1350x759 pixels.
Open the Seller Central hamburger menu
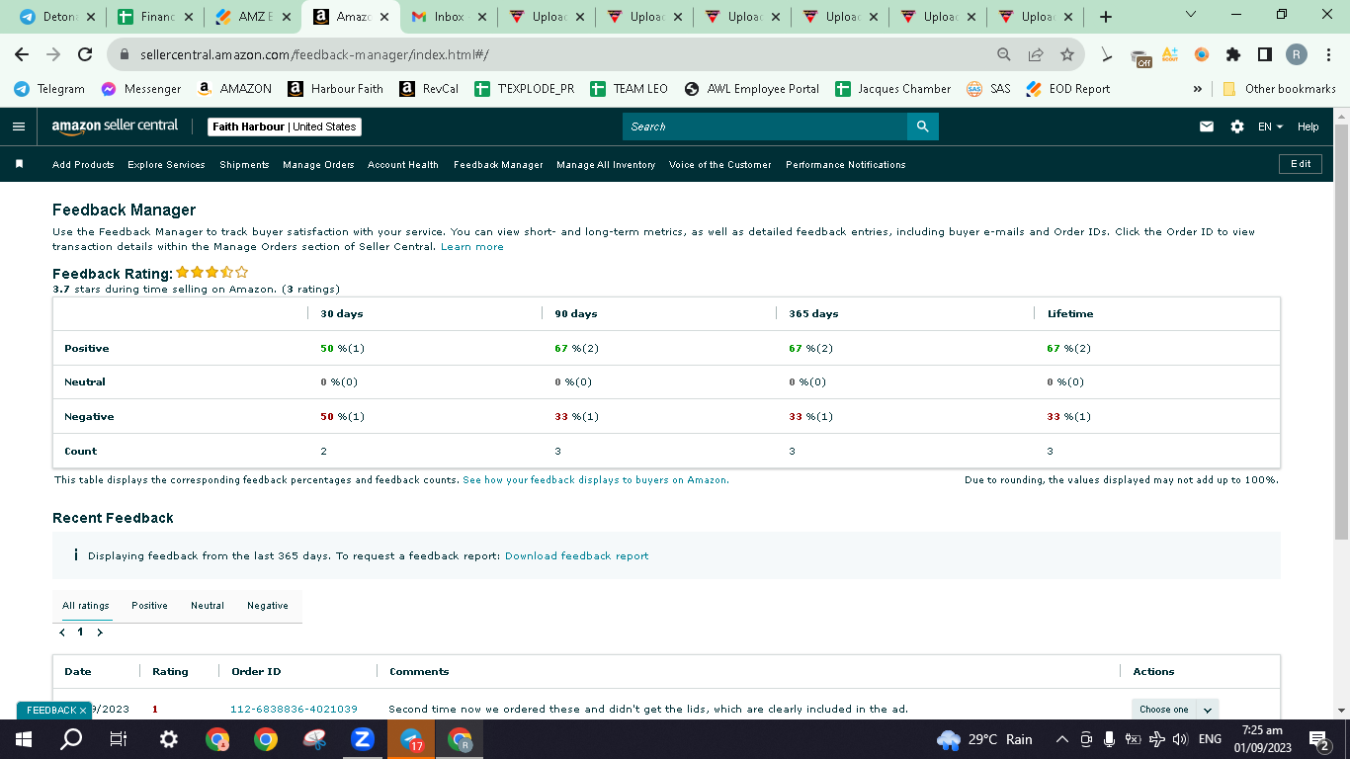click(x=19, y=126)
